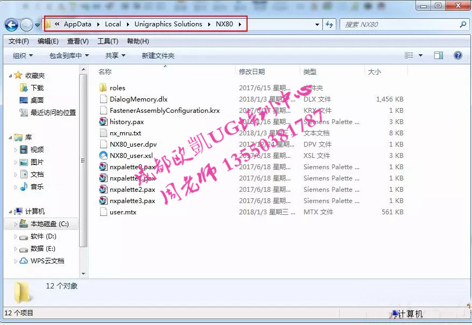The height and width of the screenshot is (325, 472).
Task: Select the NX80_user.dpv file icon
Action: (103, 144)
